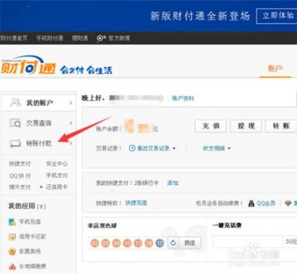The image size is (297, 274).
Task: Click the 我的应用 heading
Action: (27, 206)
